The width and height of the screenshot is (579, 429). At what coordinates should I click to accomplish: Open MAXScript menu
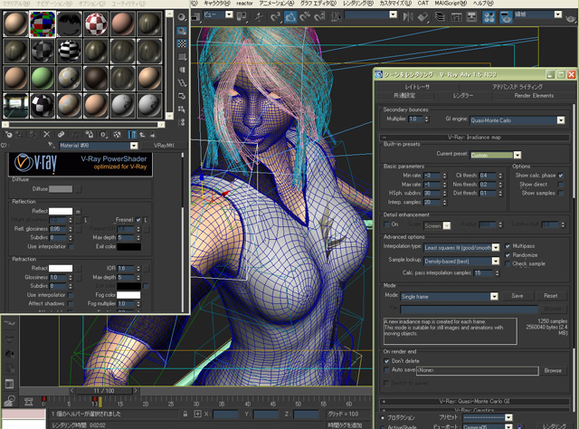click(x=451, y=4)
